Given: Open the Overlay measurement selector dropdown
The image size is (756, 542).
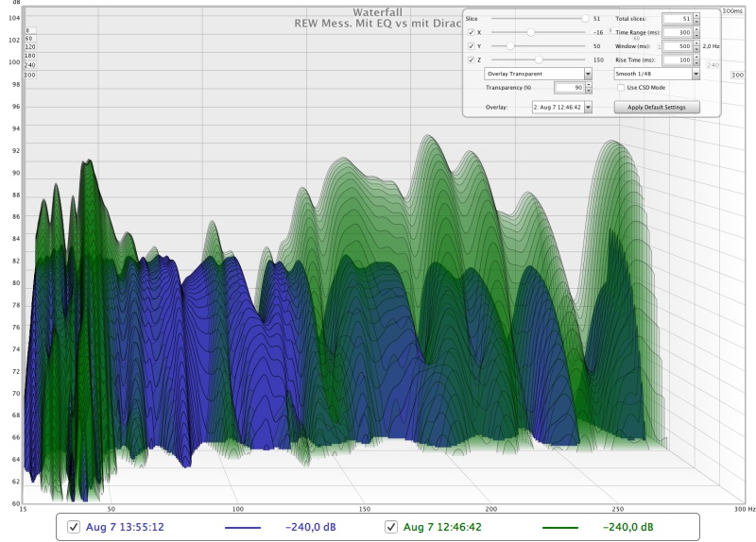Looking at the screenshot, I should [x=588, y=108].
